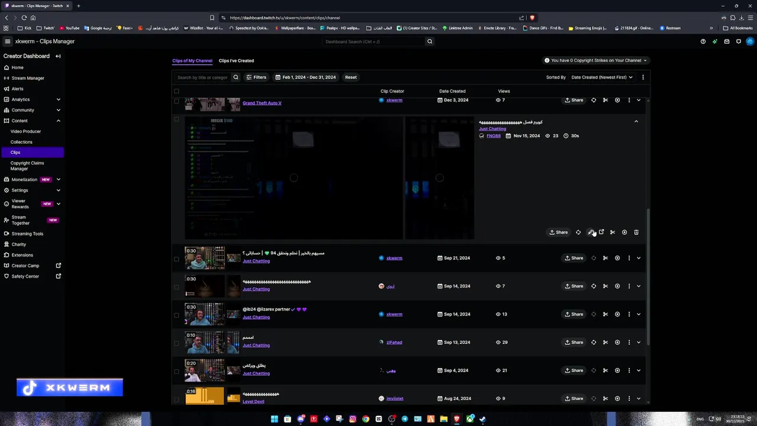Open Copyright Claims Manager in sidebar
This screenshot has height=426, width=757.
[x=27, y=166]
